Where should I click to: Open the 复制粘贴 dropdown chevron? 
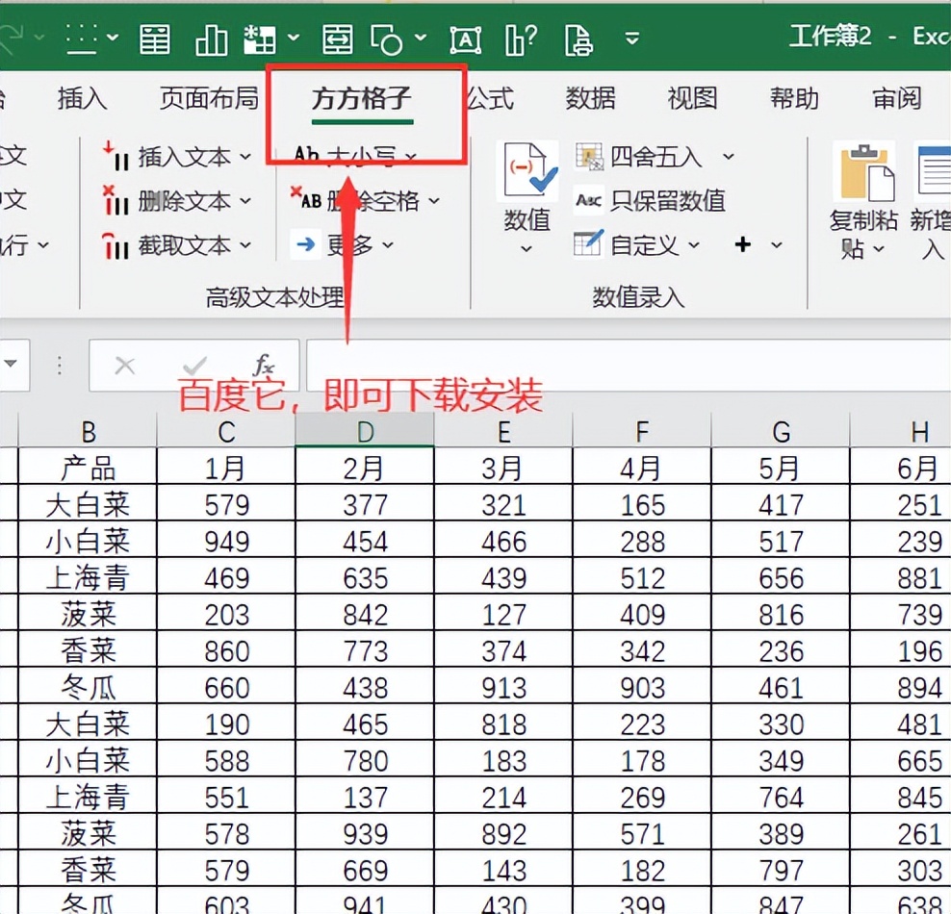tap(879, 249)
